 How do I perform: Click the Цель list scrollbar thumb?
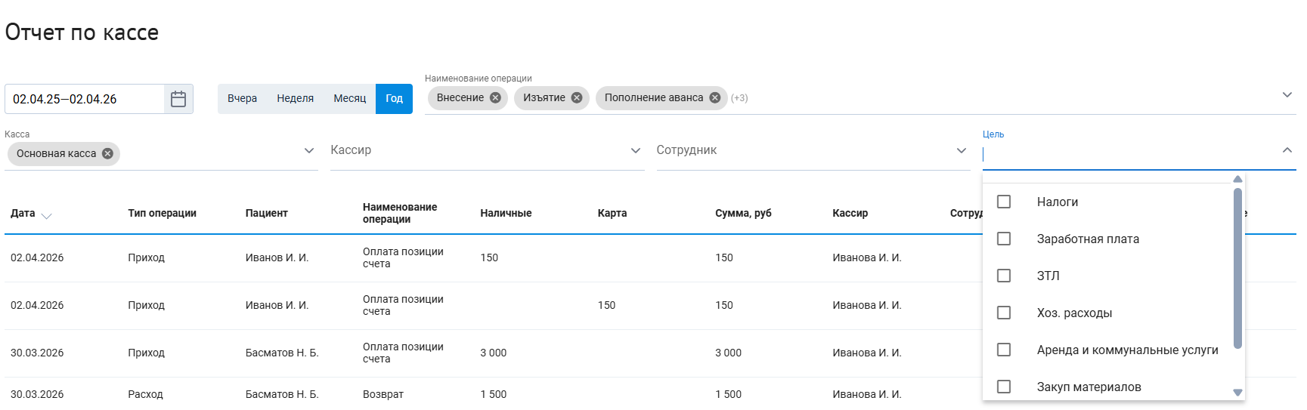1237,268
